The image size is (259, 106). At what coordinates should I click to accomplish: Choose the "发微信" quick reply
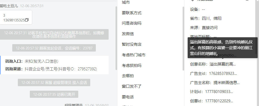pyautogui.click(x=128, y=34)
